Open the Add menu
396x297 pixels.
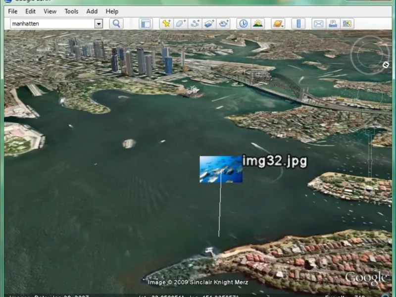pos(92,11)
